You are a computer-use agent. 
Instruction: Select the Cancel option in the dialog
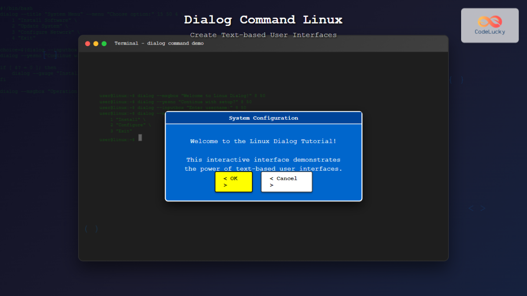(286, 181)
